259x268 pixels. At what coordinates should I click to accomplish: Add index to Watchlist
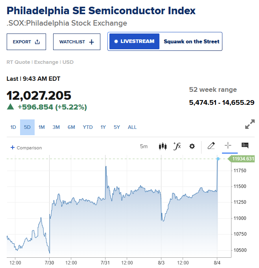[77, 42]
